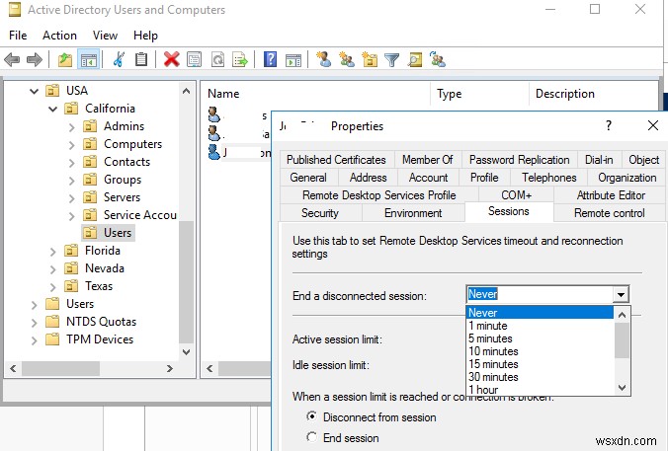668x451 pixels.
Task: Open Help with blue question mark icon
Action: pos(270,59)
